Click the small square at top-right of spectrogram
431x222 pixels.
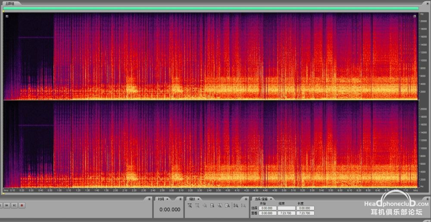[415, 16]
